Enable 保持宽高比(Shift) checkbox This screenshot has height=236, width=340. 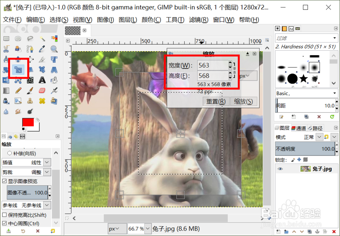coord(4,215)
